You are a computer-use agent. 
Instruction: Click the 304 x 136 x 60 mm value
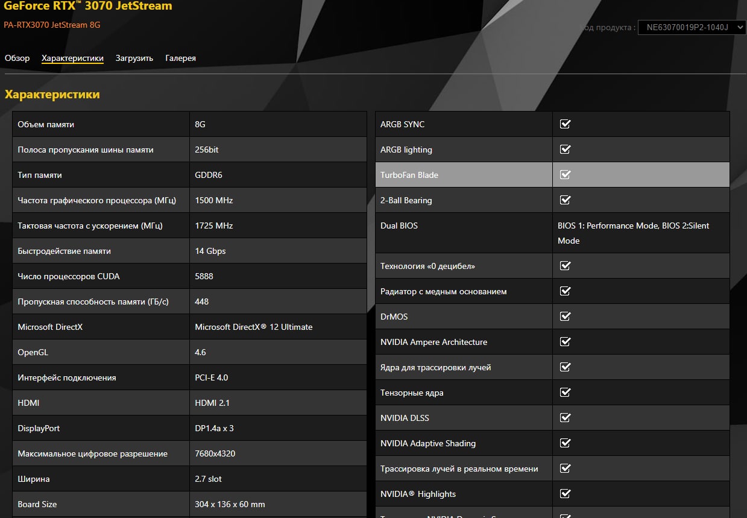(x=230, y=504)
